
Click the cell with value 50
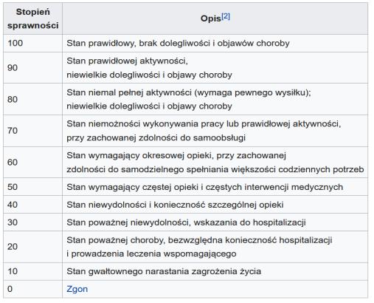tap(33, 187)
